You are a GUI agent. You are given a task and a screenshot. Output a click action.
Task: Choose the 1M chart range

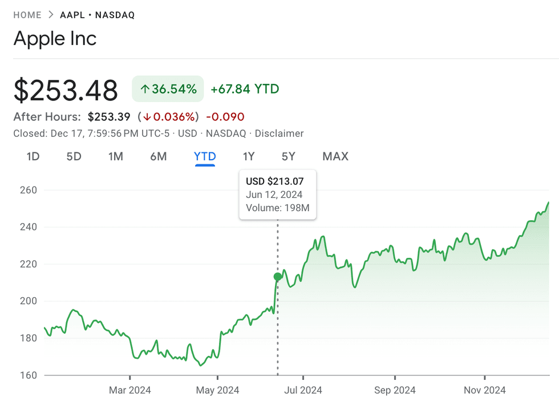(116, 156)
